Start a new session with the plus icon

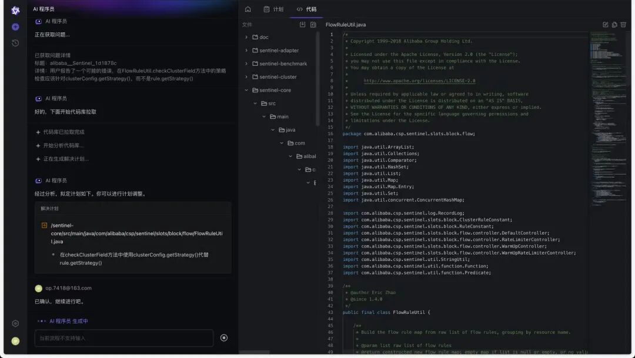click(15, 26)
